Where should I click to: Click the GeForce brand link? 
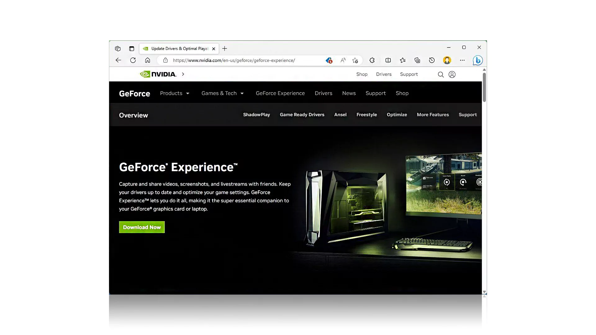pos(134,94)
